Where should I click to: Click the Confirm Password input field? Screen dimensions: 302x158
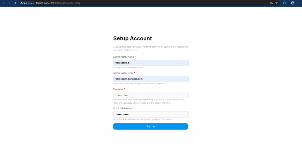coord(151,114)
